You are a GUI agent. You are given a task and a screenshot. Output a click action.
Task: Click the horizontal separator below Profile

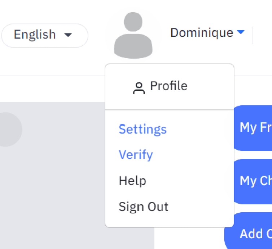point(170,109)
